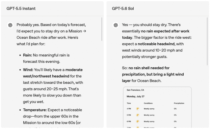
Task: Click the sun icon in the 6 PM row
Action: coord(138,121)
